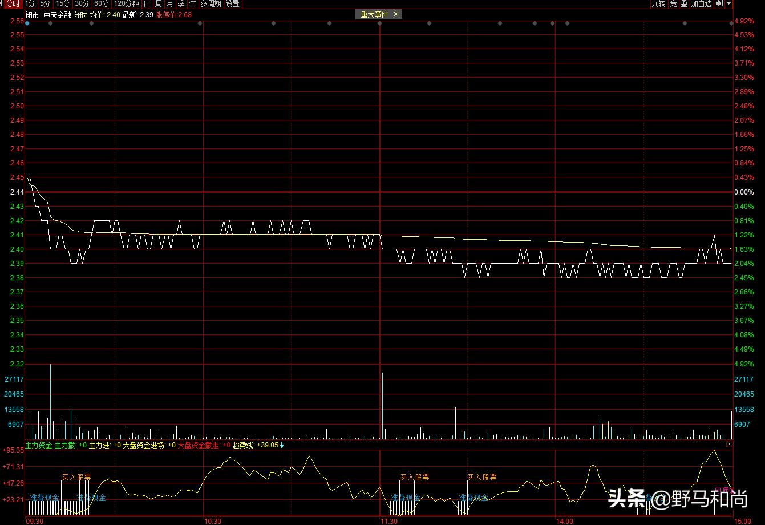Click the 15:00 time axis label
Viewport: 765px width, 525px height.
[742, 521]
